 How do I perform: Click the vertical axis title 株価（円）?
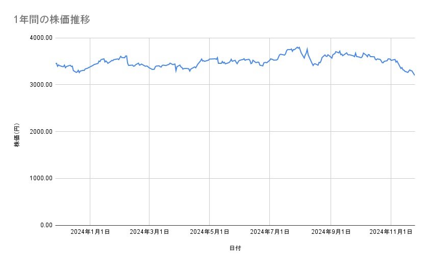(x=17, y=136)
